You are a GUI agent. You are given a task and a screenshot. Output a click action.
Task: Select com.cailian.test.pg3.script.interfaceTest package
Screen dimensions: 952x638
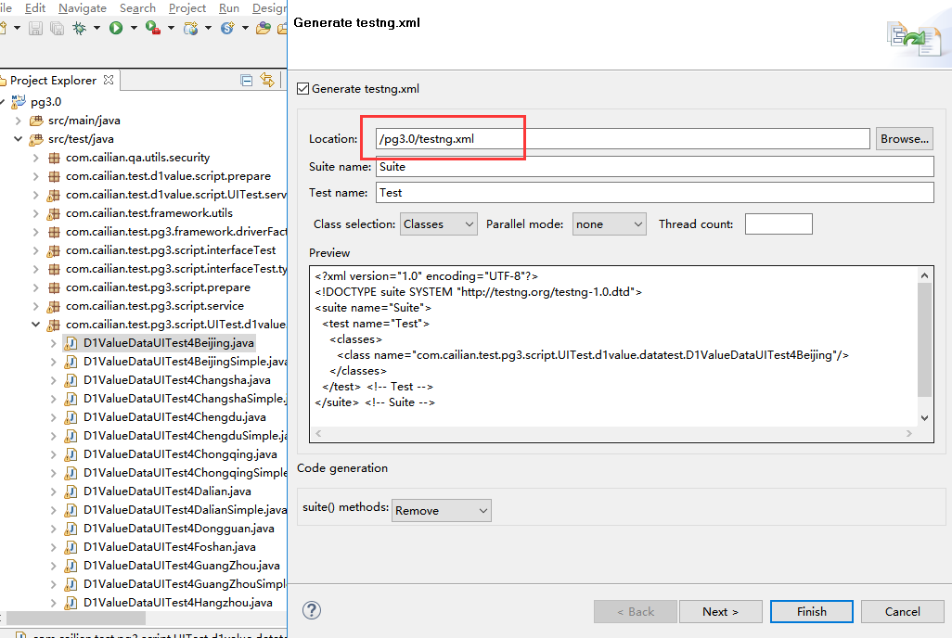171,250
